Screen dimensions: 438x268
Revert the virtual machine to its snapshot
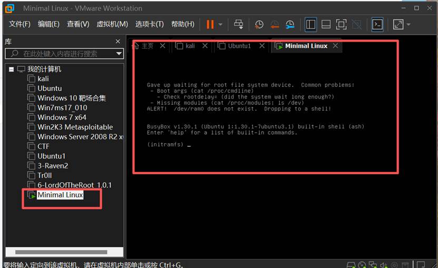275,25
